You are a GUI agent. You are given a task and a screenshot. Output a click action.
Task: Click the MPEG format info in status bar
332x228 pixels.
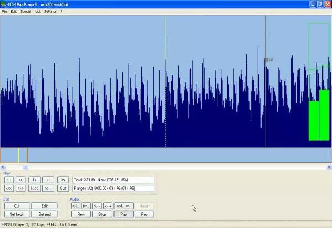(x=40, y=225)
